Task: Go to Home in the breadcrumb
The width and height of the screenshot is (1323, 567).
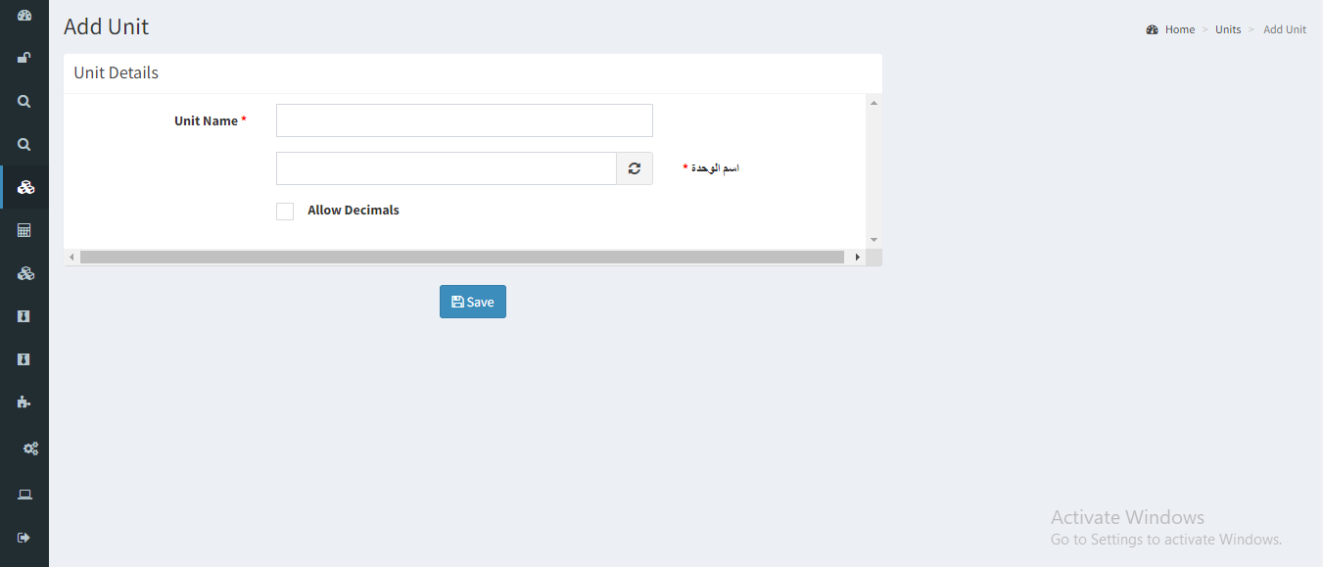Action: pyautogui.click(x=1179, y=29)
